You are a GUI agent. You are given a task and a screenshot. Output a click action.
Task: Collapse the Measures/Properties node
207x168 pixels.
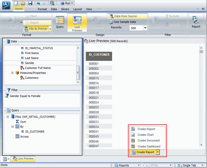[x=13, y=73]
